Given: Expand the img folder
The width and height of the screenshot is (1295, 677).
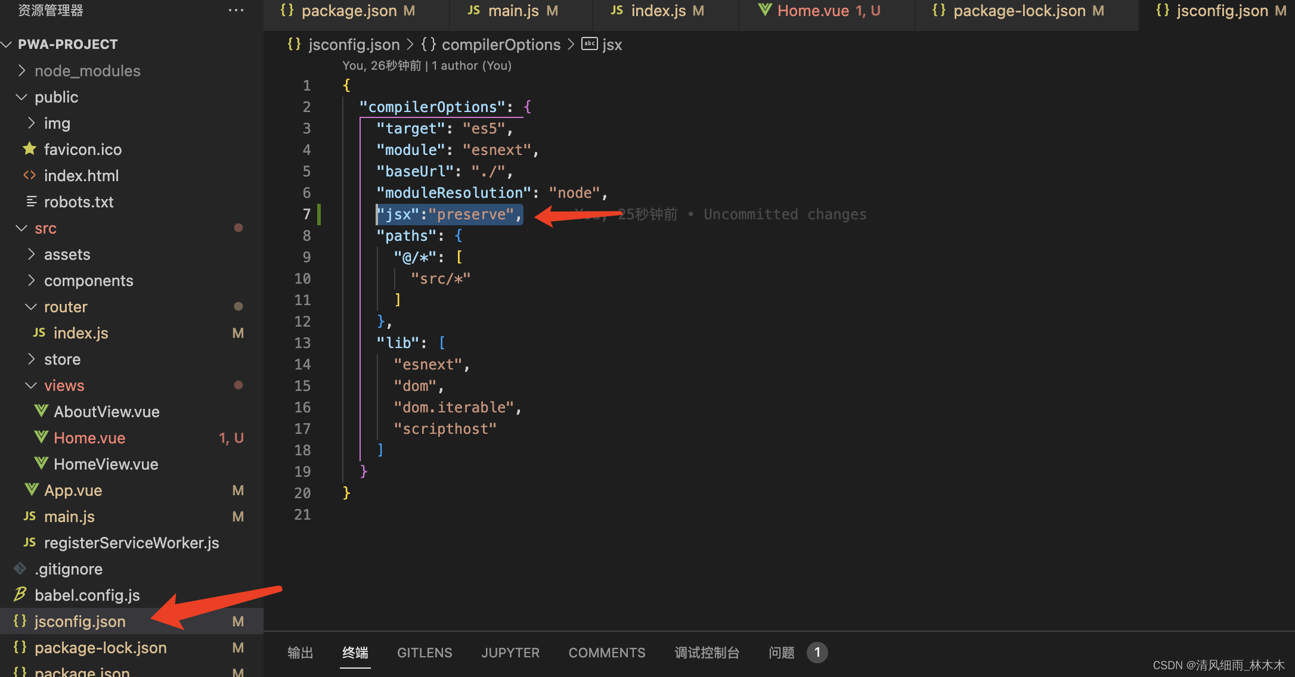Looking at the screenshot, I should 31,123.
